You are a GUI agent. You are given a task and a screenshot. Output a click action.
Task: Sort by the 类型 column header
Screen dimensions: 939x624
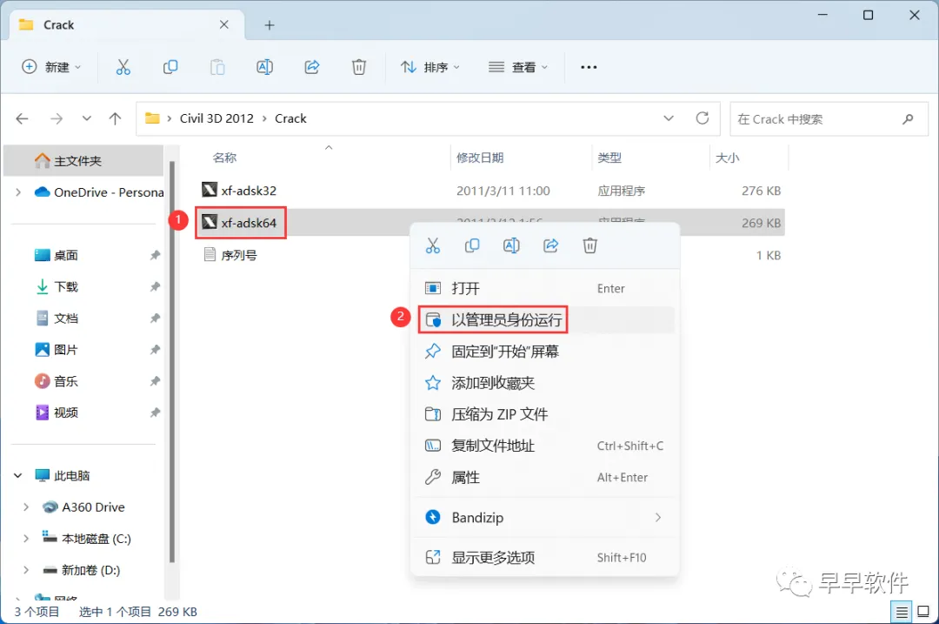tap(609, 158)
